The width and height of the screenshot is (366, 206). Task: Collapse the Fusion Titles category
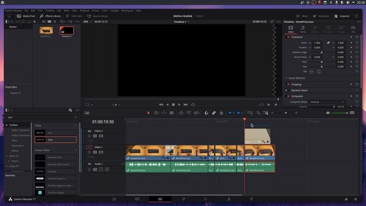[76, 150]
